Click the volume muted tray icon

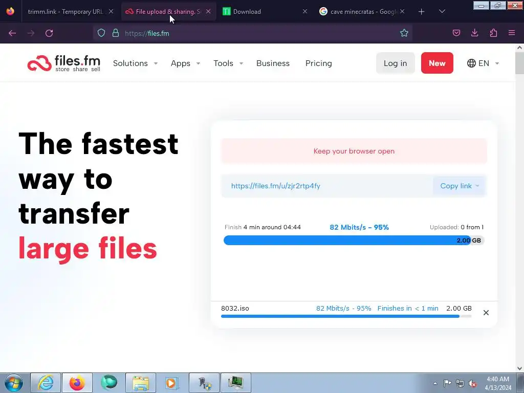pyautogui.click(x=472, y=384)
